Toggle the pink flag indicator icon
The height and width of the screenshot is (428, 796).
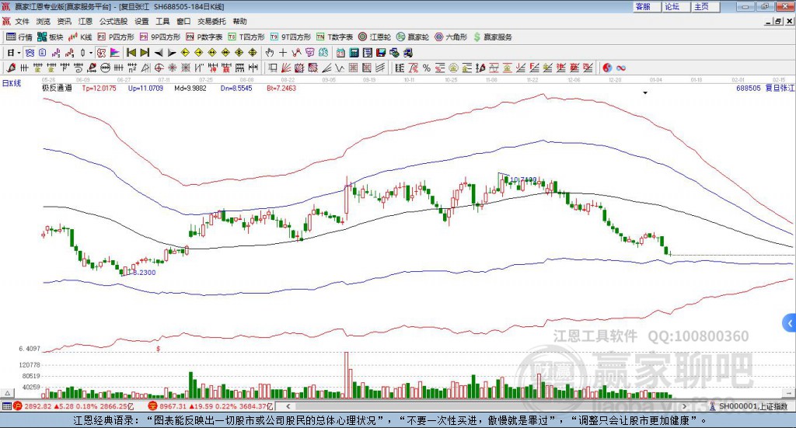[x=115, y=52]
